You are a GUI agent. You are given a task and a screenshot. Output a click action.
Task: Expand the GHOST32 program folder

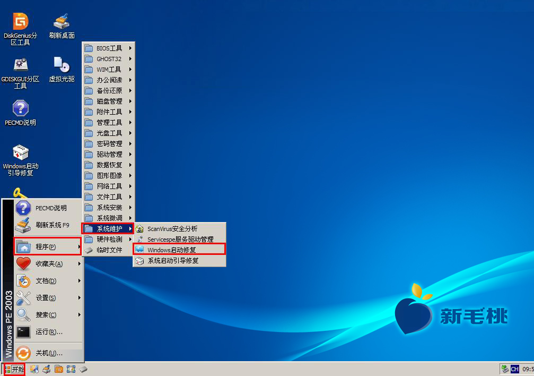(x=109, y=59)
